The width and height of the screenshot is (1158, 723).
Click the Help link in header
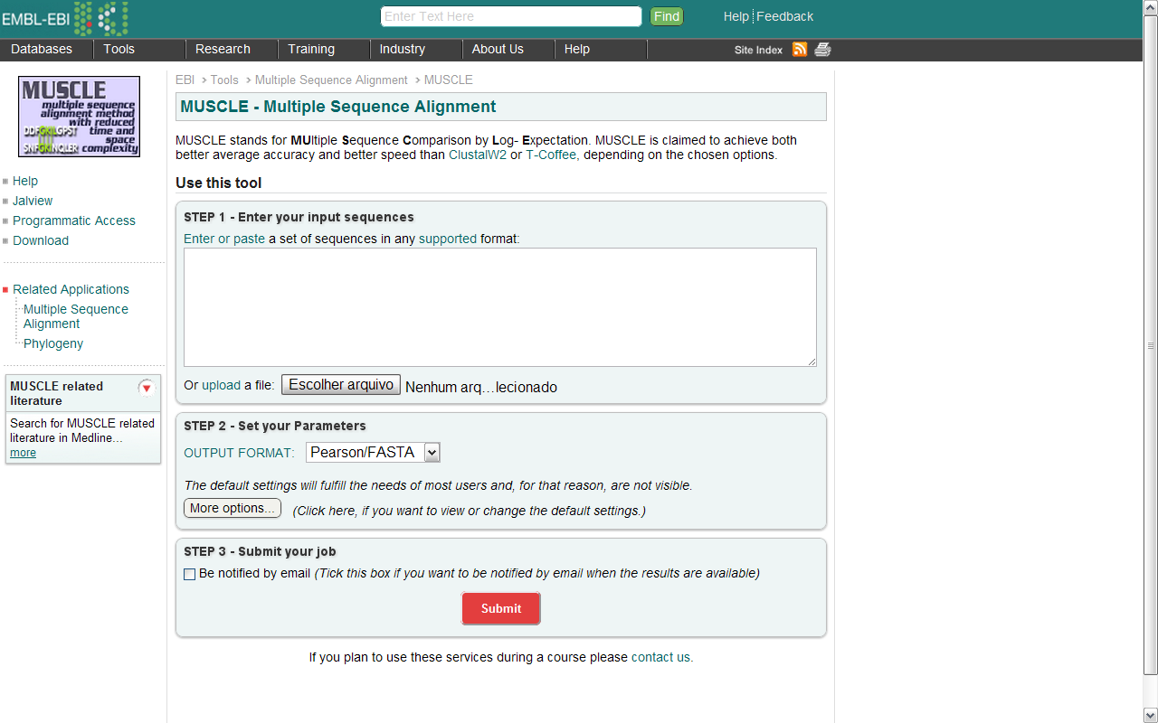point(736,16)
